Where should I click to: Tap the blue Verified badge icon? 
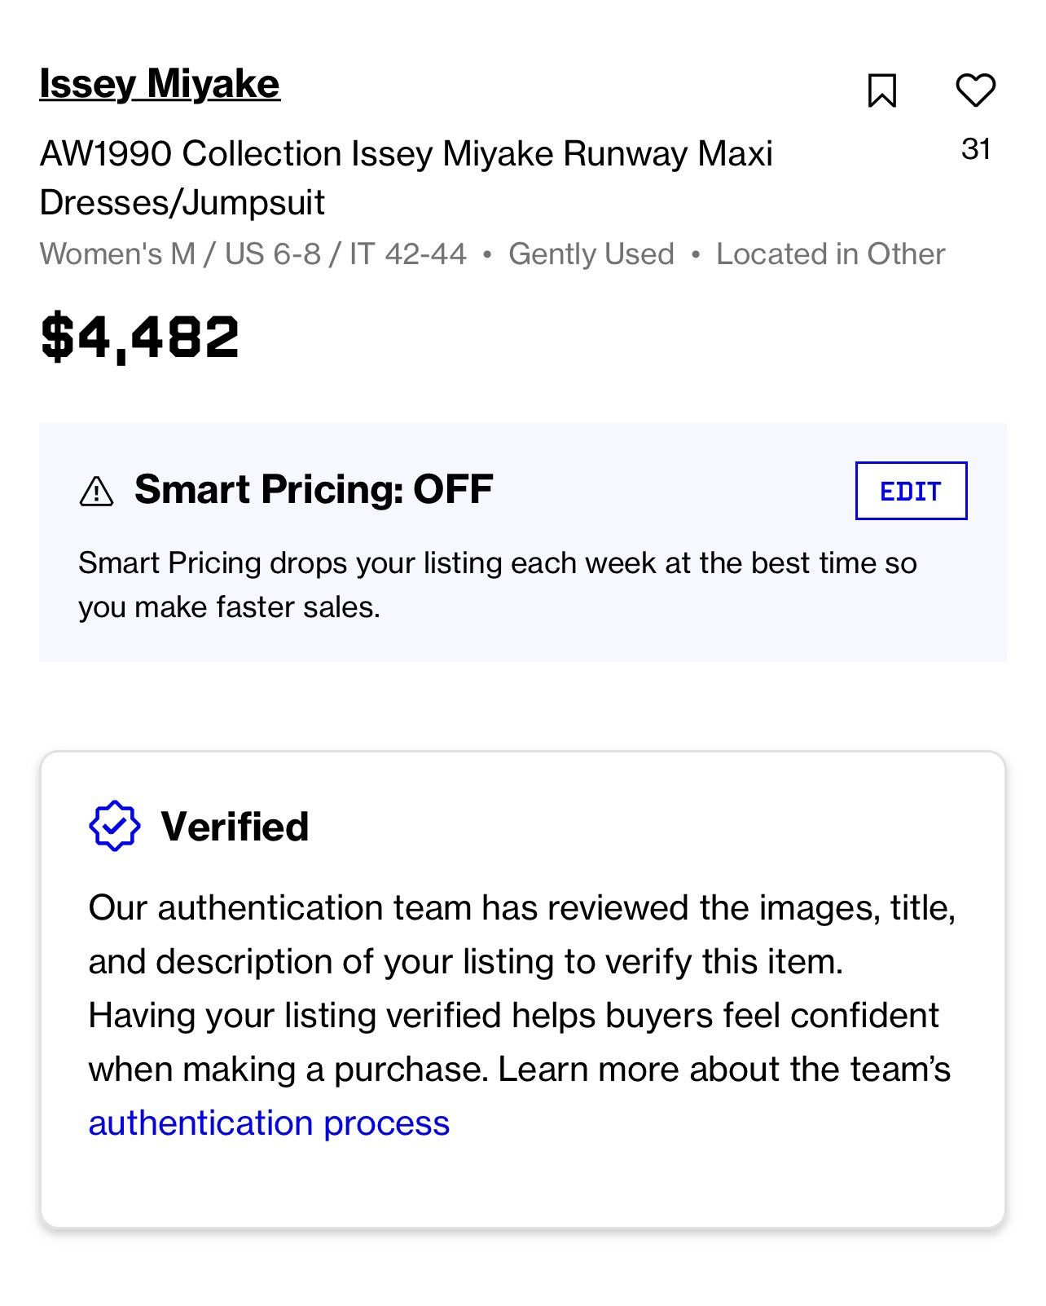(114, 826)
